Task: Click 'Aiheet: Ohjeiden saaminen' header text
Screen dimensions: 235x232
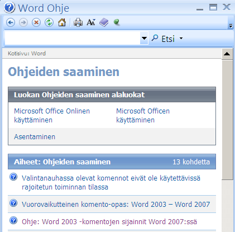Action: click(63, 162)
